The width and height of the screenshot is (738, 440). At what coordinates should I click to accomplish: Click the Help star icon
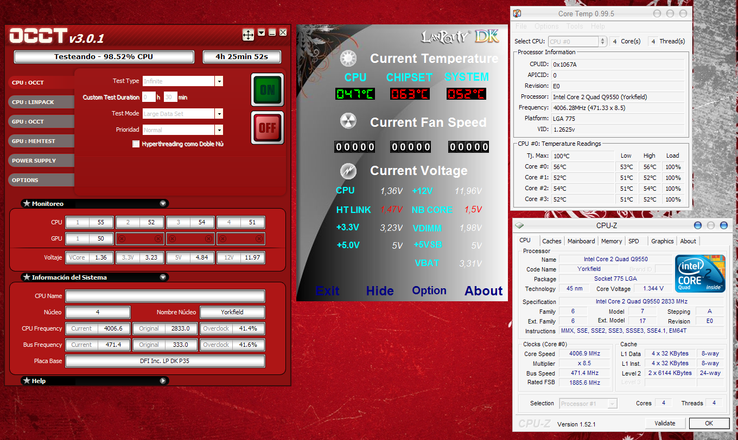pos(27,381)
